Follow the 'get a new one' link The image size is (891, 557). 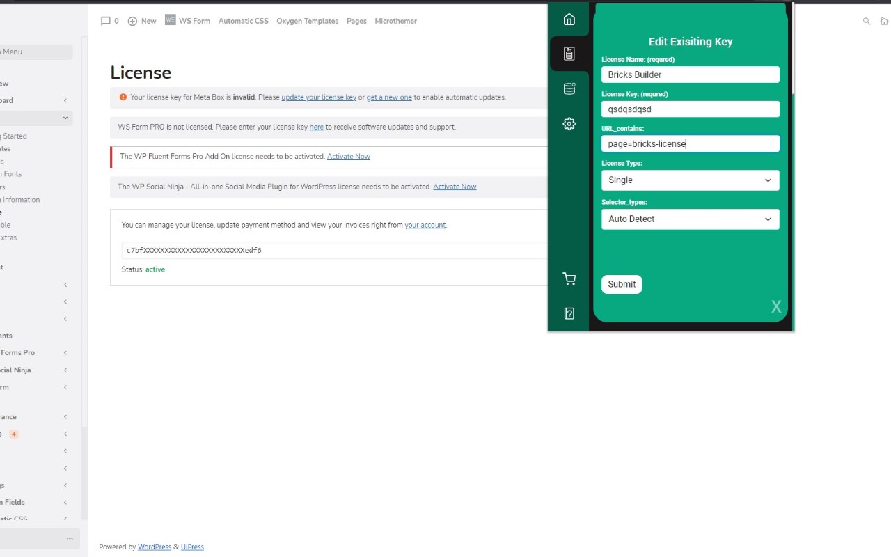[x=389, y=97]
